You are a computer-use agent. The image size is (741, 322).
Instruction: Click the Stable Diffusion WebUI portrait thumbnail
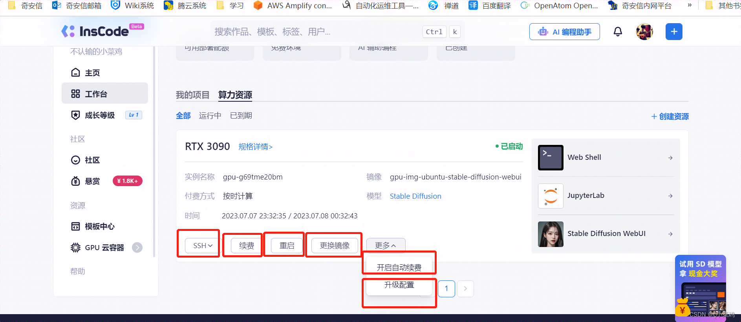(551, 234)
